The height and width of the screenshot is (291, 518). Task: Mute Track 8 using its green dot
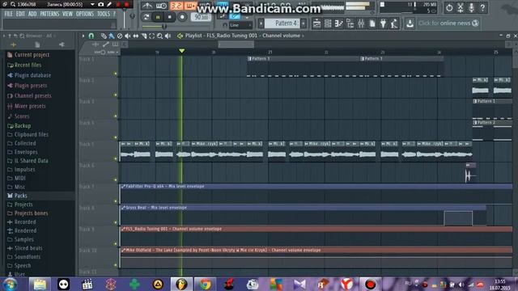115,222
